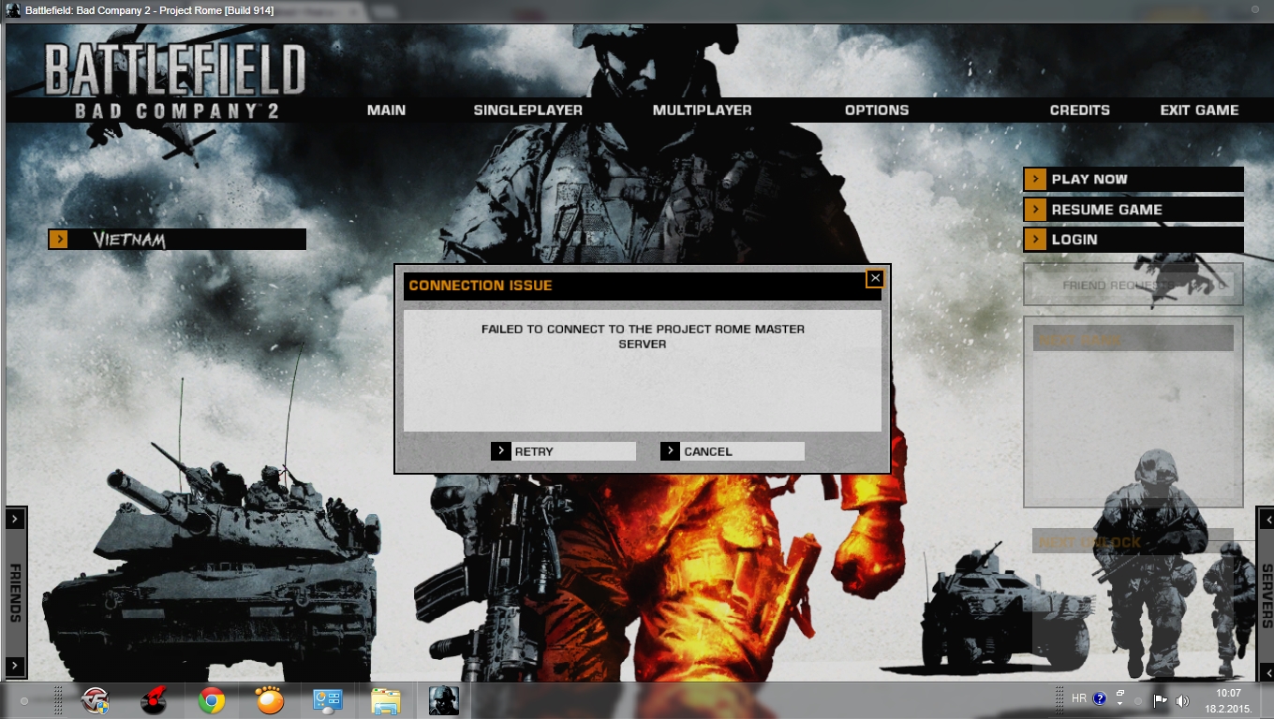1274x719 pixels.
Task: Open the SINGLEPLAYER menu
Action: pos(527,110)
